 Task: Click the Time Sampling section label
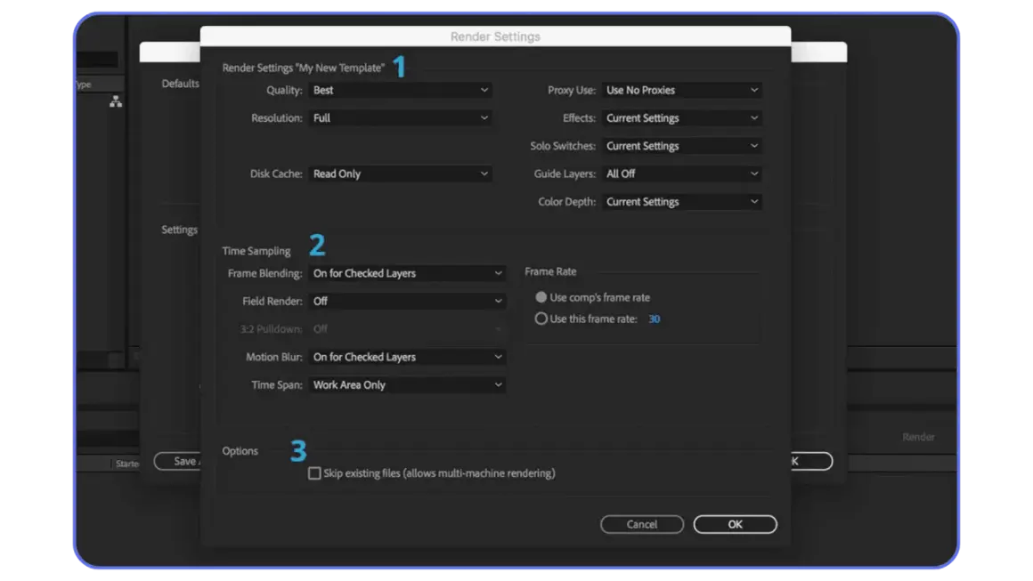256,251
